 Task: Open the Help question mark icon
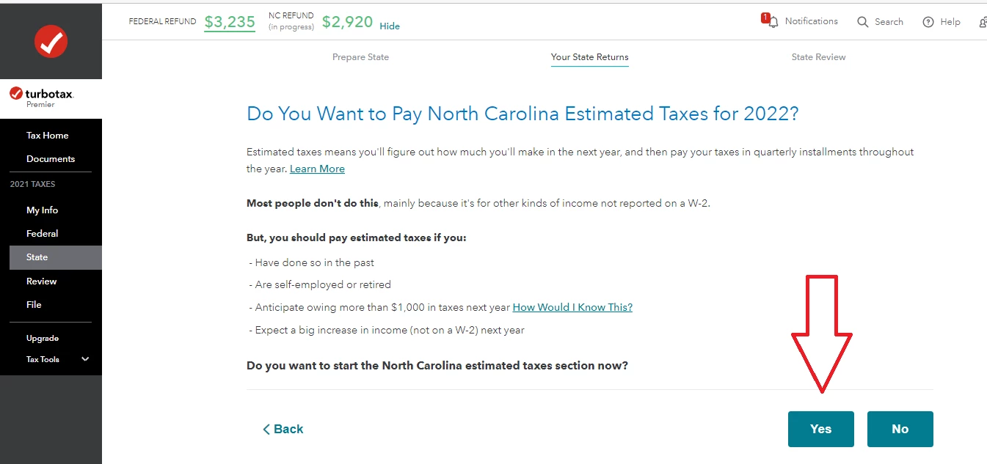tap(928, 22)
